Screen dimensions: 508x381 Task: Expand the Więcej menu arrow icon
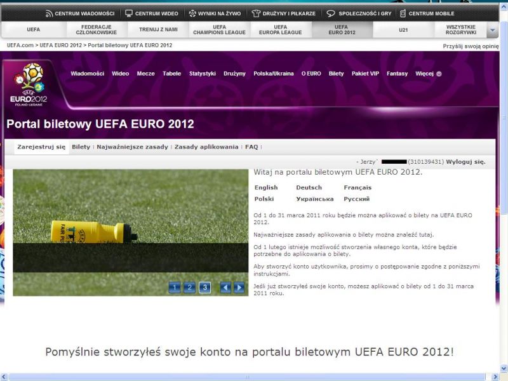[439, 74]
